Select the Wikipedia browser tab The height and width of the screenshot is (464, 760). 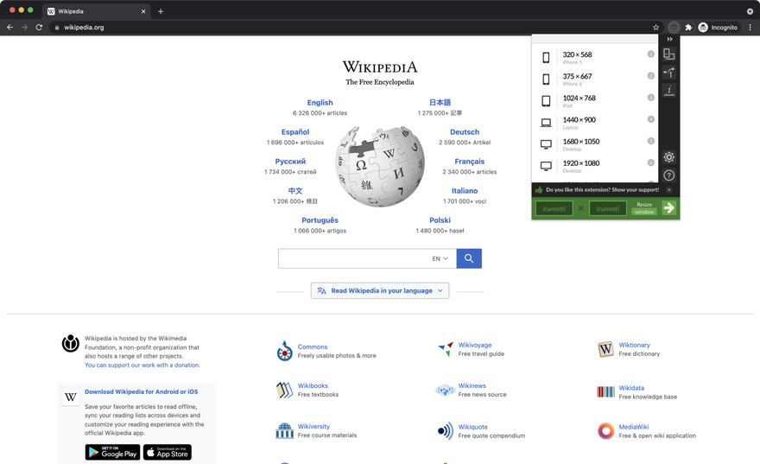96,11
